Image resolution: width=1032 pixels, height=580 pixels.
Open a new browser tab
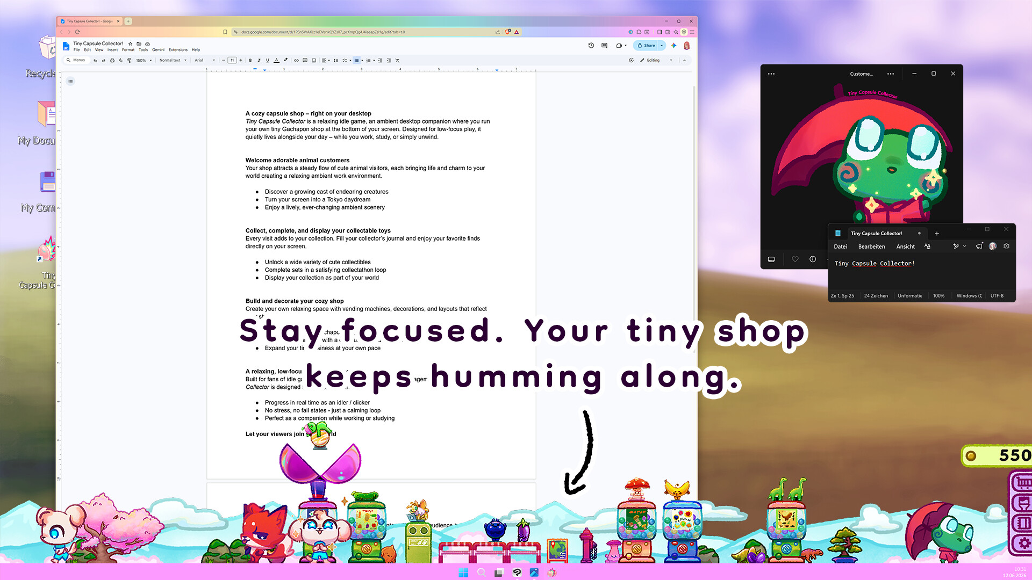pyautogui.click(x=128, y=21)
